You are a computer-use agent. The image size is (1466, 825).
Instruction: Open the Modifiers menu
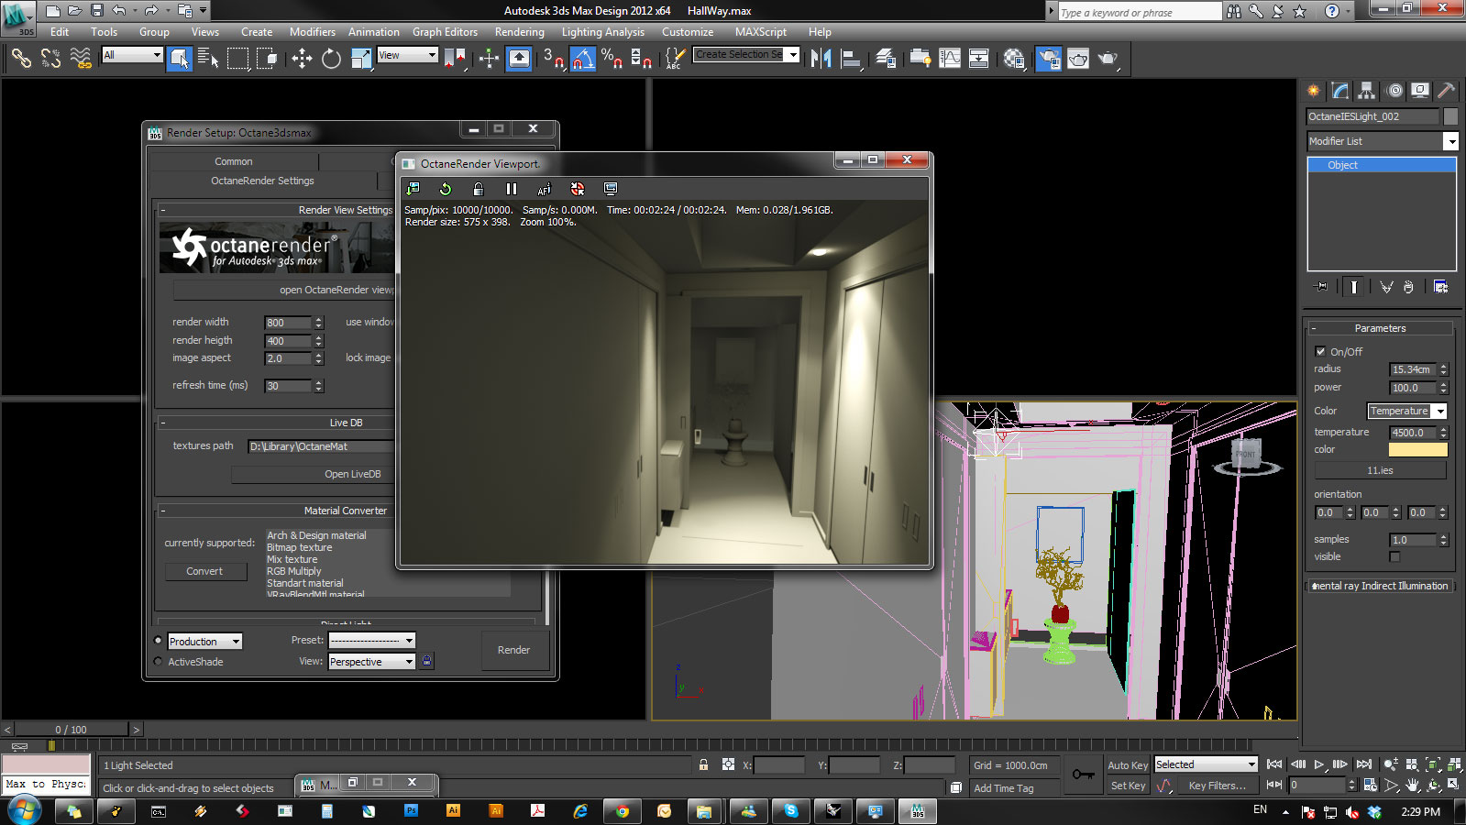pyautogui.click(x=313, y=31)
